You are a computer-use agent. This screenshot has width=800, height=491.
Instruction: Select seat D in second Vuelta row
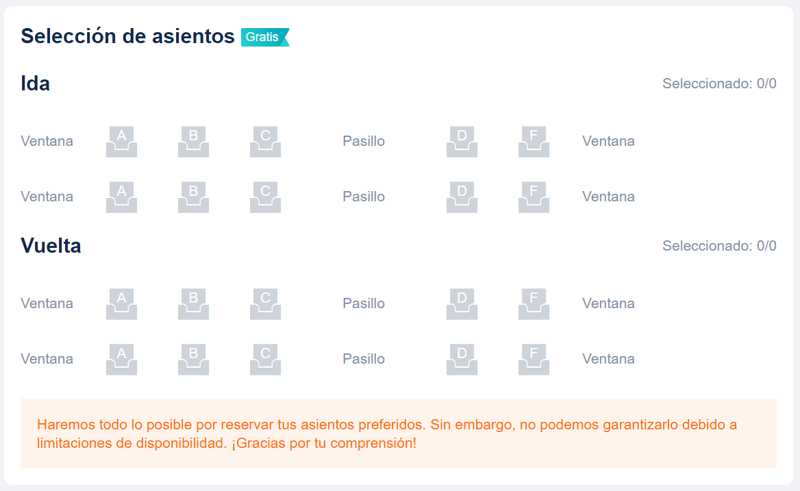pyautogui.click(x=462, y=360)
